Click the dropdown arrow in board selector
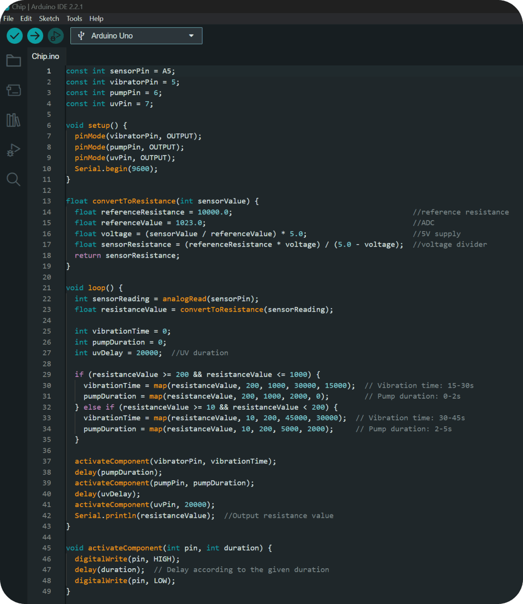Screen dimensions: 523x604 pyautogui.click(x=191, y=36)
